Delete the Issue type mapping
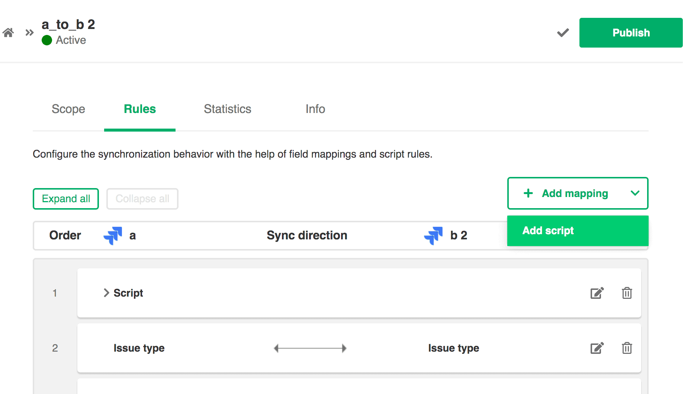 (x=627, y=348)
